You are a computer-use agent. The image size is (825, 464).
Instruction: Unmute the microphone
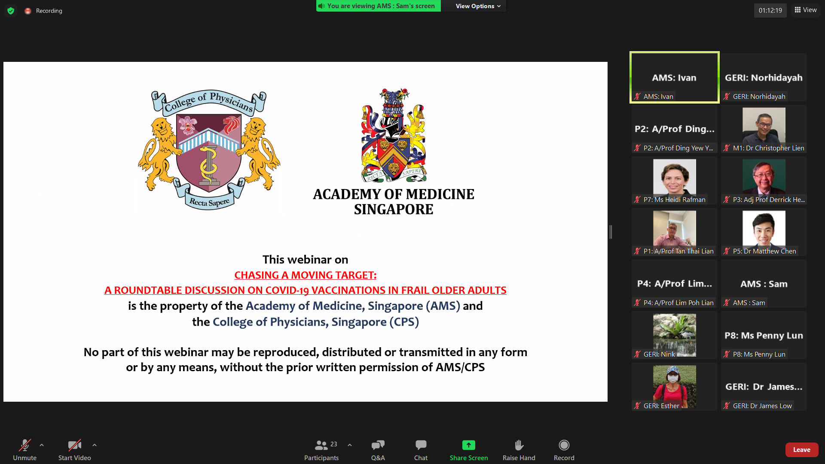click(x=24, y=445)
